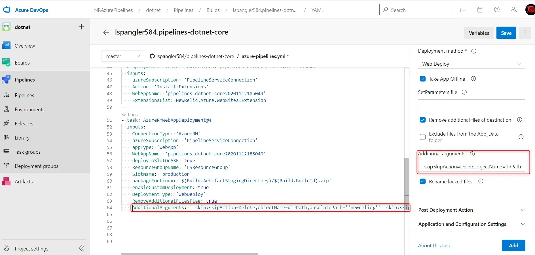This screenshot has height=255, width=535.
Task: Open the help question mark icon
Action: click(x=497, y=10)
